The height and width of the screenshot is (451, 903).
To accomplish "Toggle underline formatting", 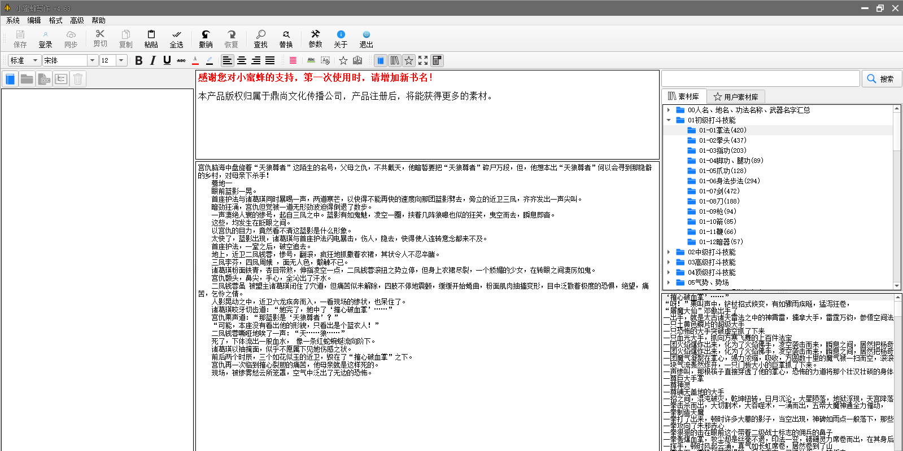I will pyautogui.click(x=167, y=60).
